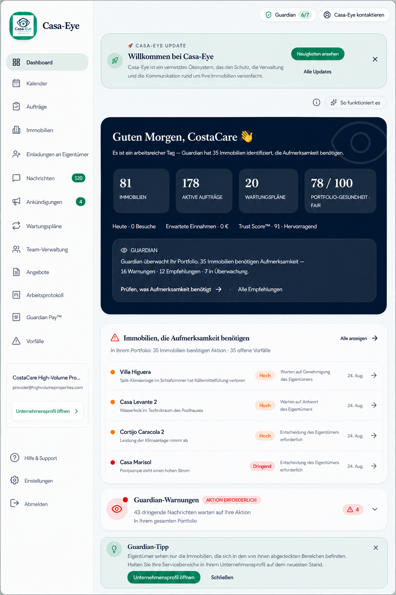
Task: Click provider@highvolumeproperties.com email text
Action: tap(48, 387)
